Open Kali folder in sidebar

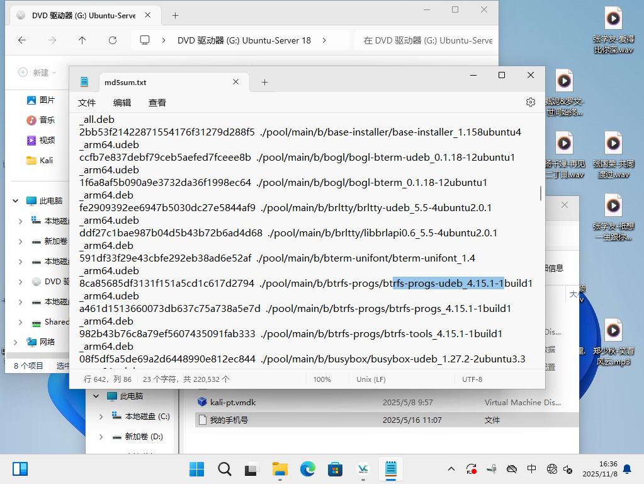40,160
